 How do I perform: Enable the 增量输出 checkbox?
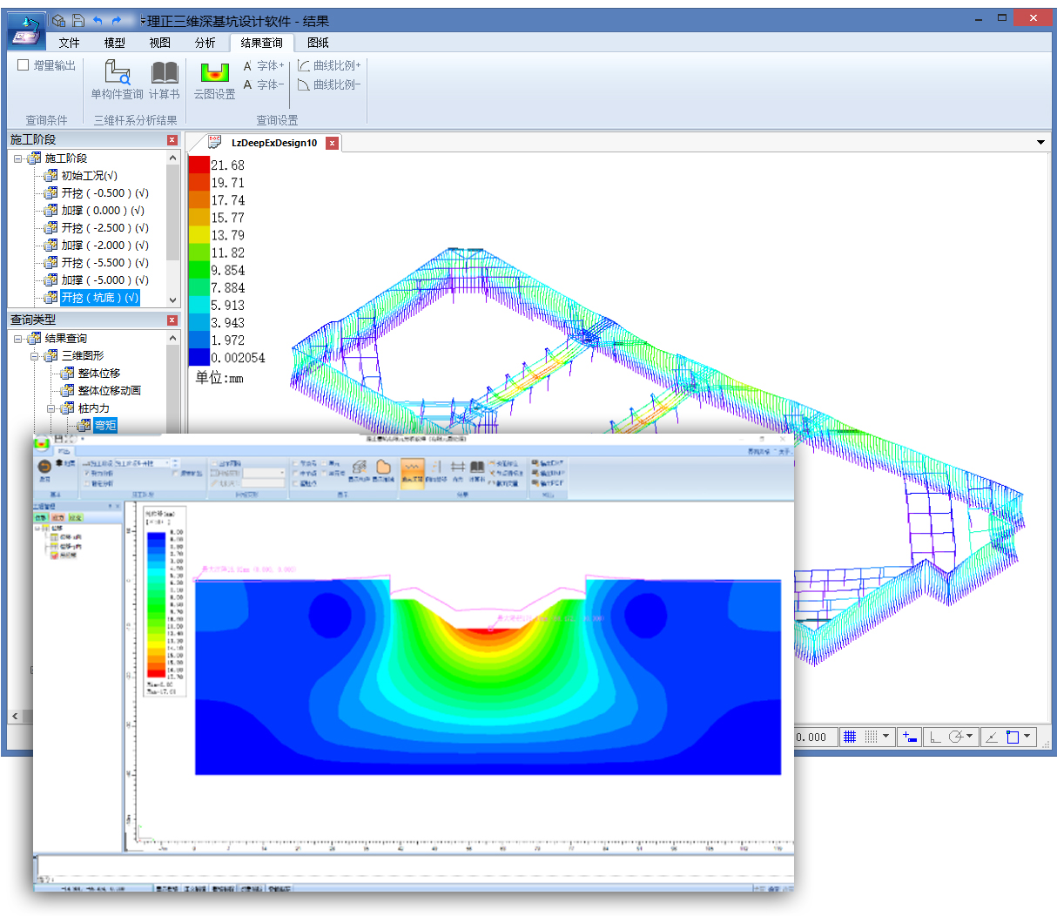click(x=24, y=65)
